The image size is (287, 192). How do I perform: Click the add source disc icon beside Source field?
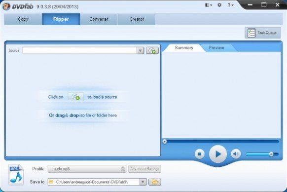click(x=152, y=50)
